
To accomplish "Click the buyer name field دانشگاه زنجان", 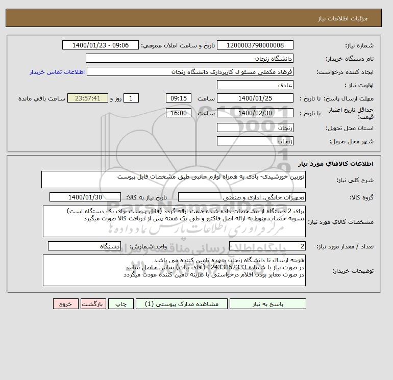I will (189, 58).
